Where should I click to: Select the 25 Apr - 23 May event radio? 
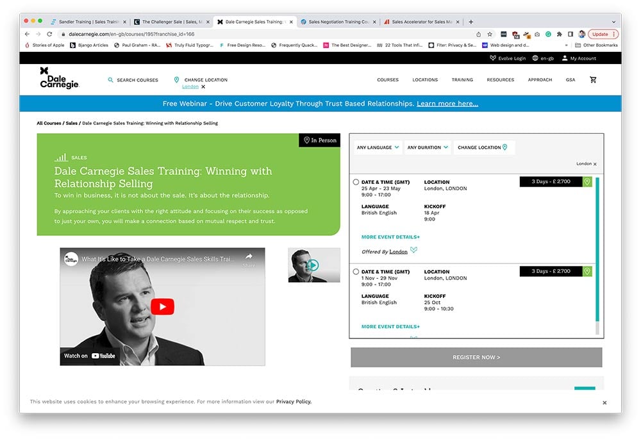[x=356, y=182]
